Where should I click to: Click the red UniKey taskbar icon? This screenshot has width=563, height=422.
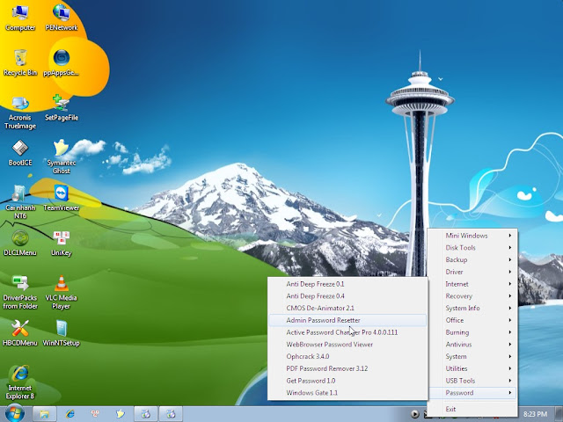[95, 414]
